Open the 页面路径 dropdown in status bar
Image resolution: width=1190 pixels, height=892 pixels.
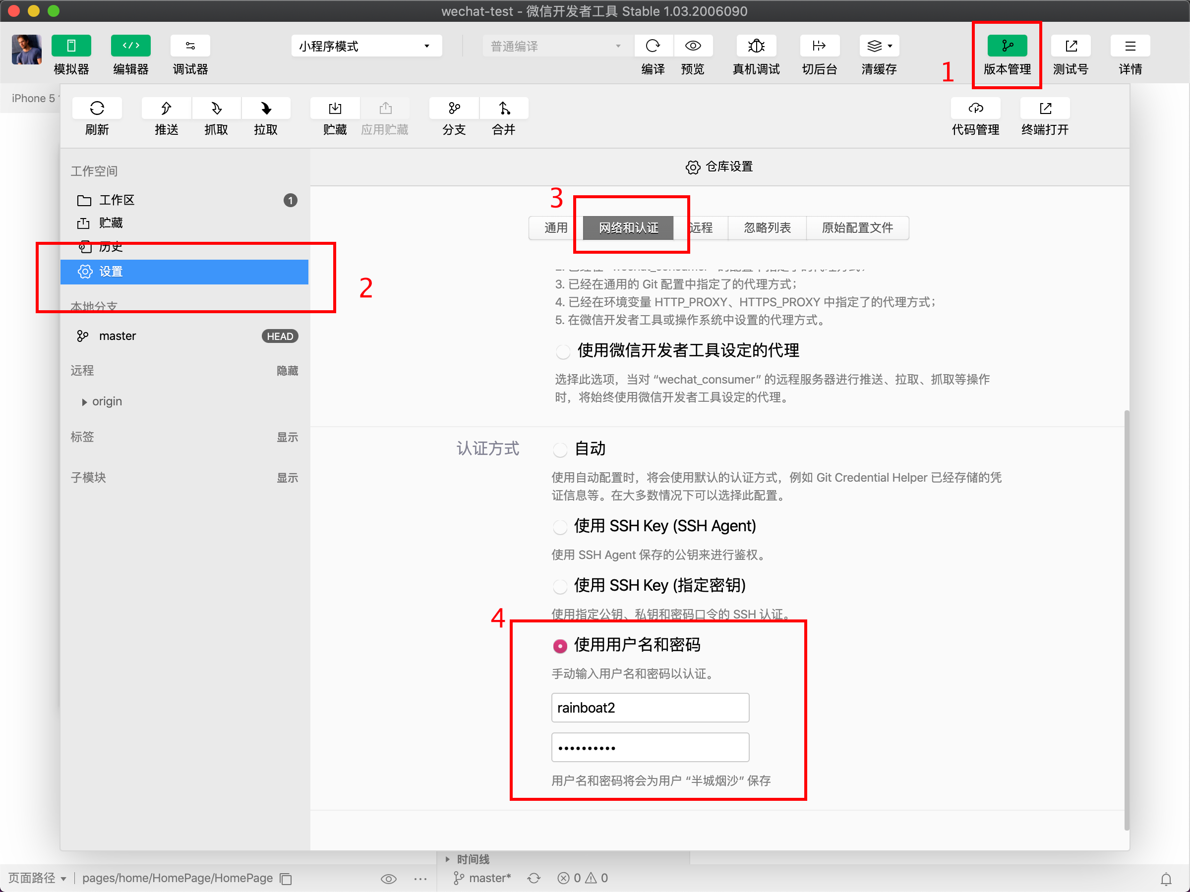coord(37,878)
